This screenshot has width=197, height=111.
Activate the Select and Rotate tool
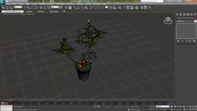(x=45, y=7)
